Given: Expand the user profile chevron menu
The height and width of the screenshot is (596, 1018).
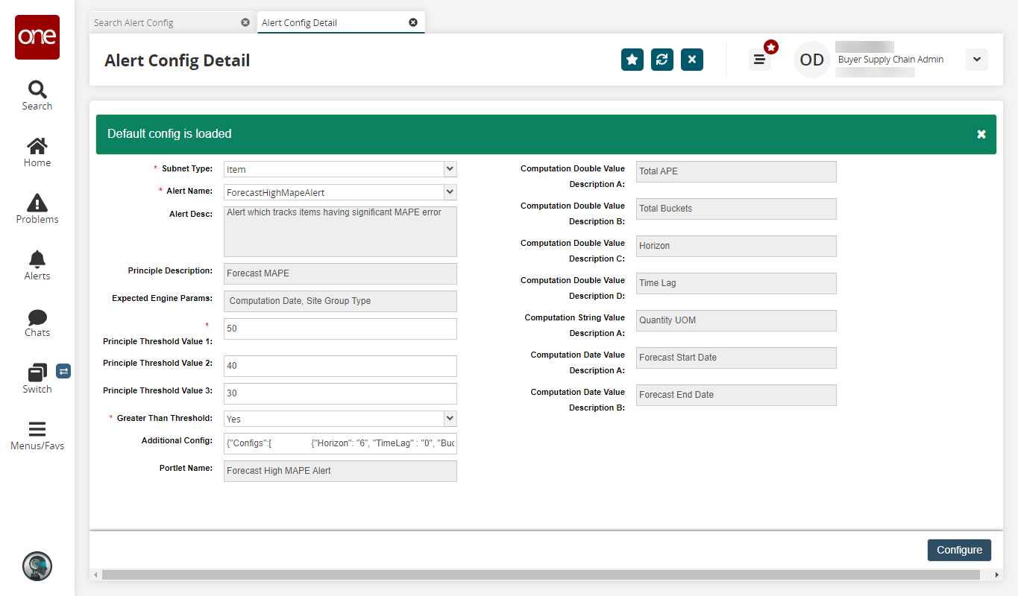Looking at the screenshot, I should click(976, 60).
